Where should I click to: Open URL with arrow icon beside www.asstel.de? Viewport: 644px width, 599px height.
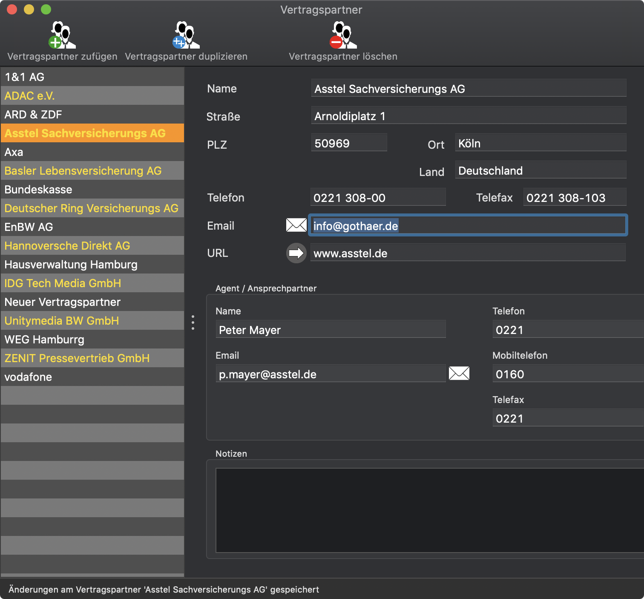coord(296,253)
